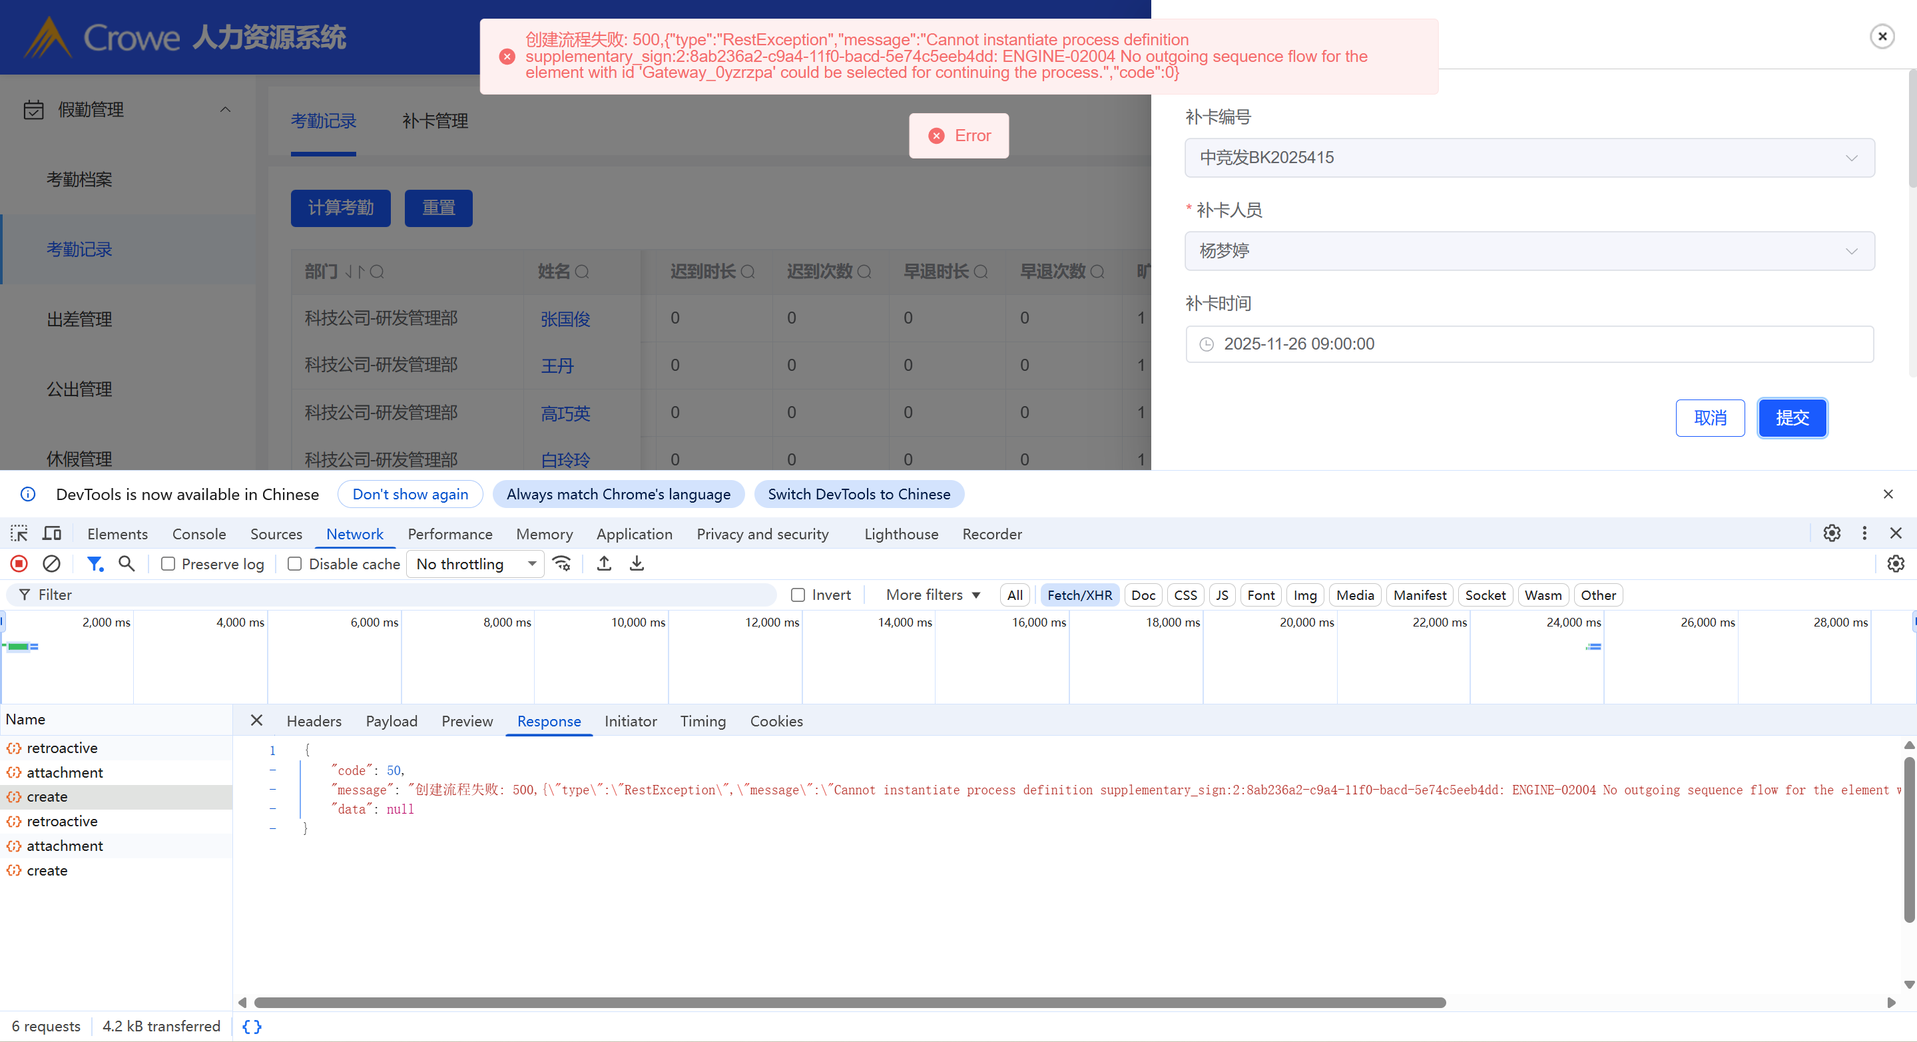Click the 补卡时间 date input field
Viewport: 1917px width, 1042px height.
pyautogui.click(x=1529, y=344)
